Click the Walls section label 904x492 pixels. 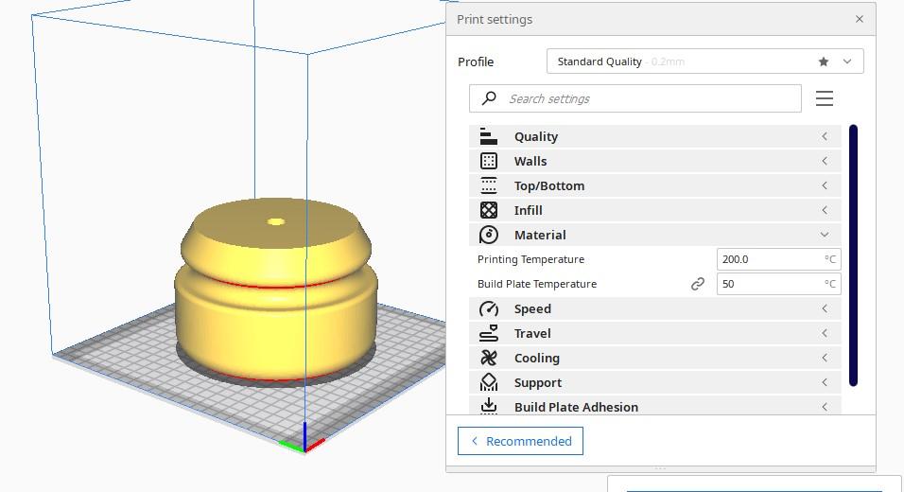530,162
